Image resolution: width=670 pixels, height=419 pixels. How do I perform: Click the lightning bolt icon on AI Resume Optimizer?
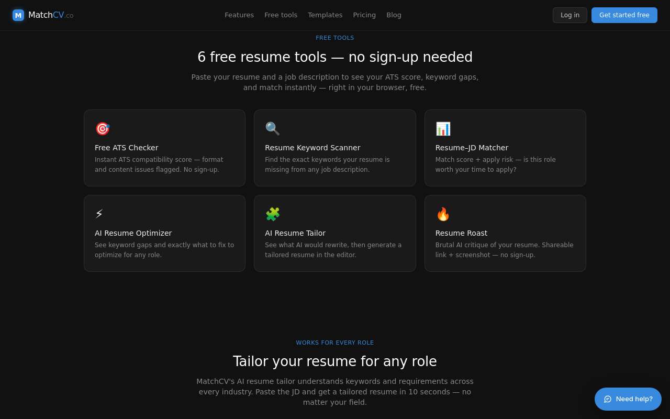(99, 214)
